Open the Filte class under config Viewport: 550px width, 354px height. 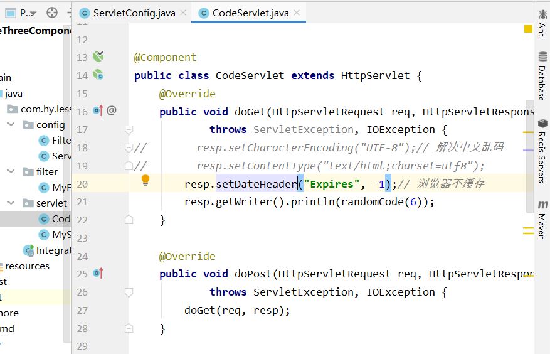tap(55, 141)
